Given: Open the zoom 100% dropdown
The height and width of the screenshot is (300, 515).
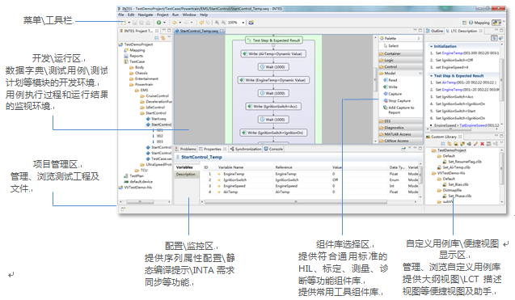Looking at the screenshot, I should pos(243,23).
